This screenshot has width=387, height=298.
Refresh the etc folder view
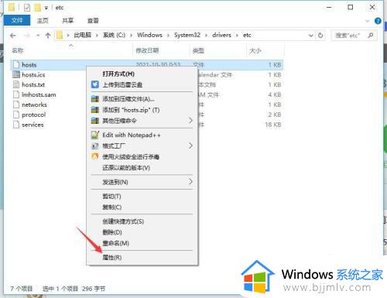click(320, 36)
